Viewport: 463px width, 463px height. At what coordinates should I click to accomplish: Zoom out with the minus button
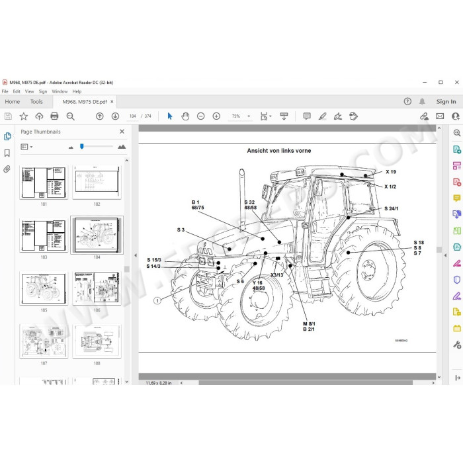pos(201,116)
